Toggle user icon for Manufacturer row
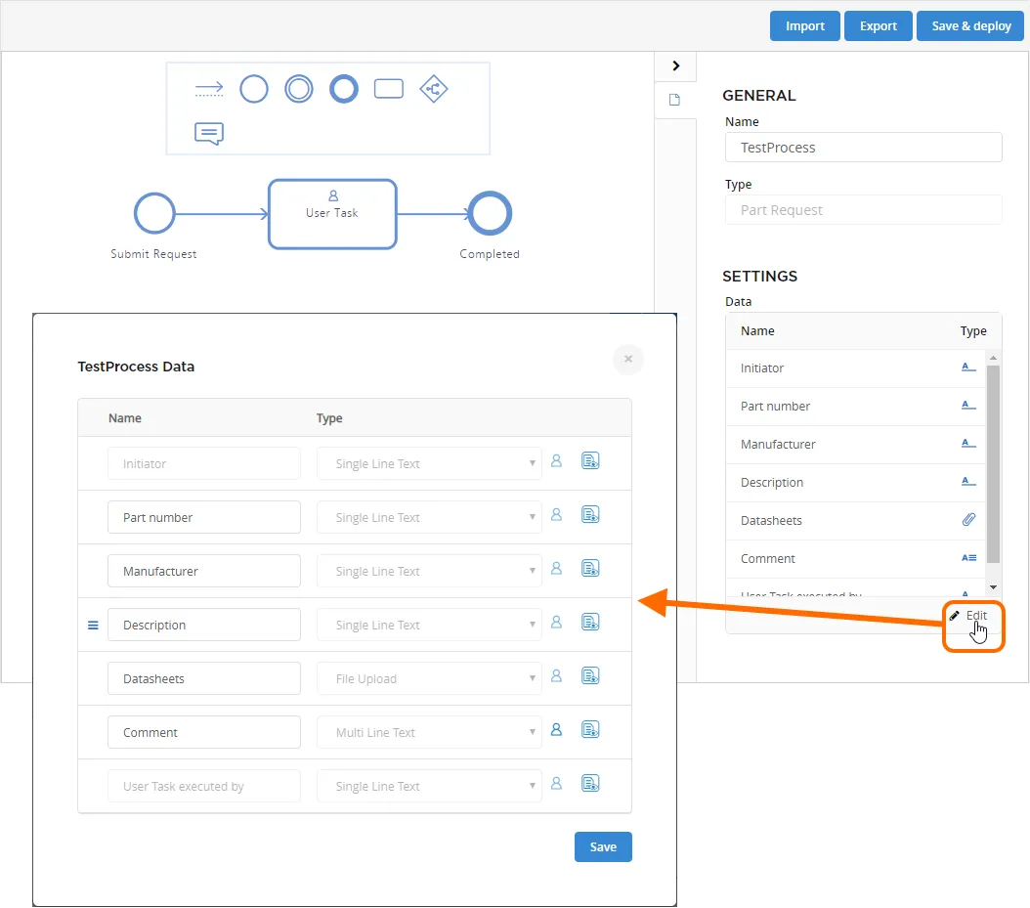Screen dimensions: 1030x908 pyautogui.click(x=556, y=569)
